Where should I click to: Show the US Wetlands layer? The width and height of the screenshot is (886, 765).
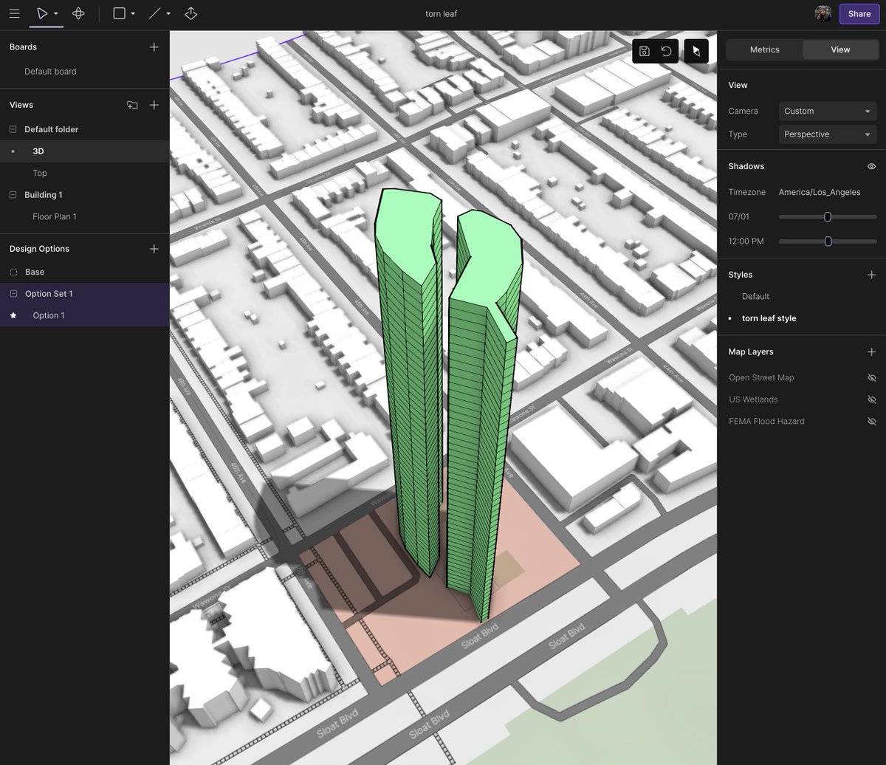871,399
